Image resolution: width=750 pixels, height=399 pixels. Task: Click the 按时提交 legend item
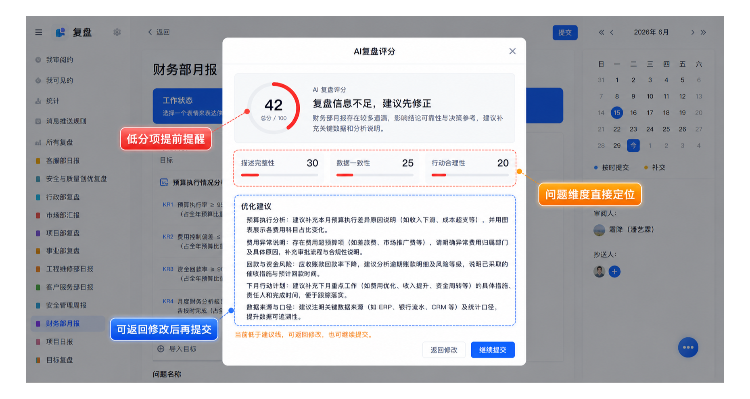(x=611, y=167)
